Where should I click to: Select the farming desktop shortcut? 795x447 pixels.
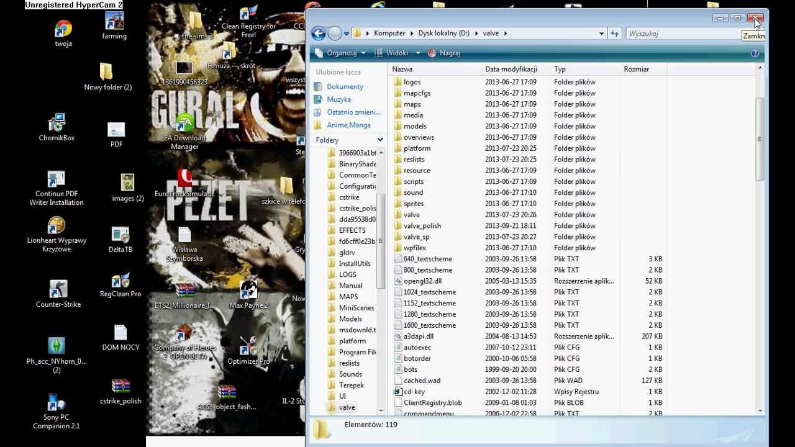(114, 26)
